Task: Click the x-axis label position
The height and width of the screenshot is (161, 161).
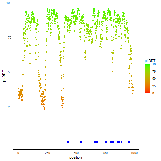Action: (x=75, y=157)
